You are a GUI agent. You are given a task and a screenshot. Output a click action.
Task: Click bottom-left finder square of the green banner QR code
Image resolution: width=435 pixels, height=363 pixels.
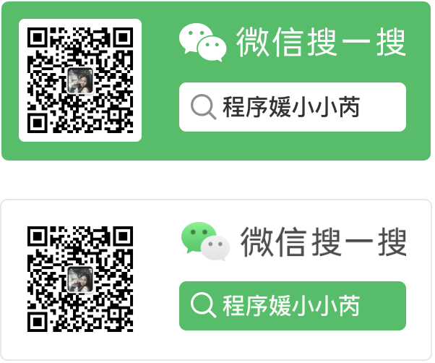click(37, 124)
